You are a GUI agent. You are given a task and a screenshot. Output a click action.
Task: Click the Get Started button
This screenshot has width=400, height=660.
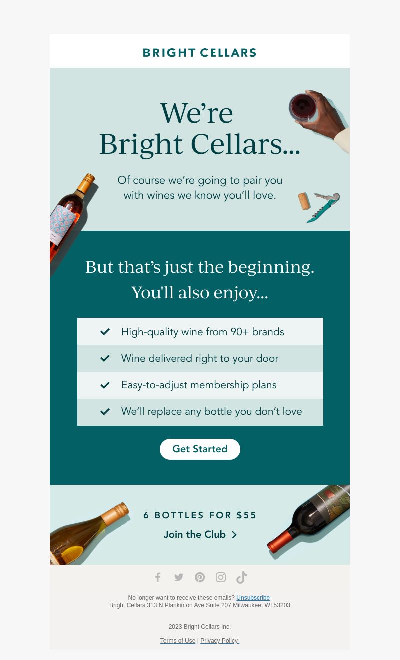coord(200,449)
